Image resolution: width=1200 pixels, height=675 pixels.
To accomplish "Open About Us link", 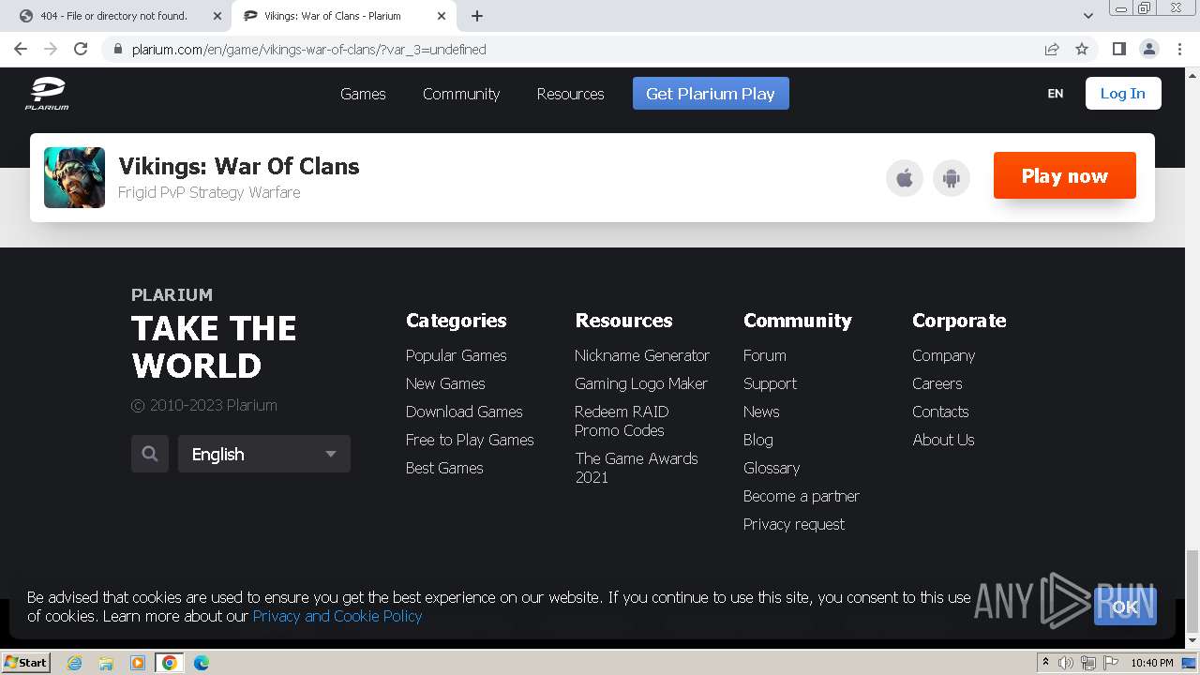I will (x=943, y=440).
